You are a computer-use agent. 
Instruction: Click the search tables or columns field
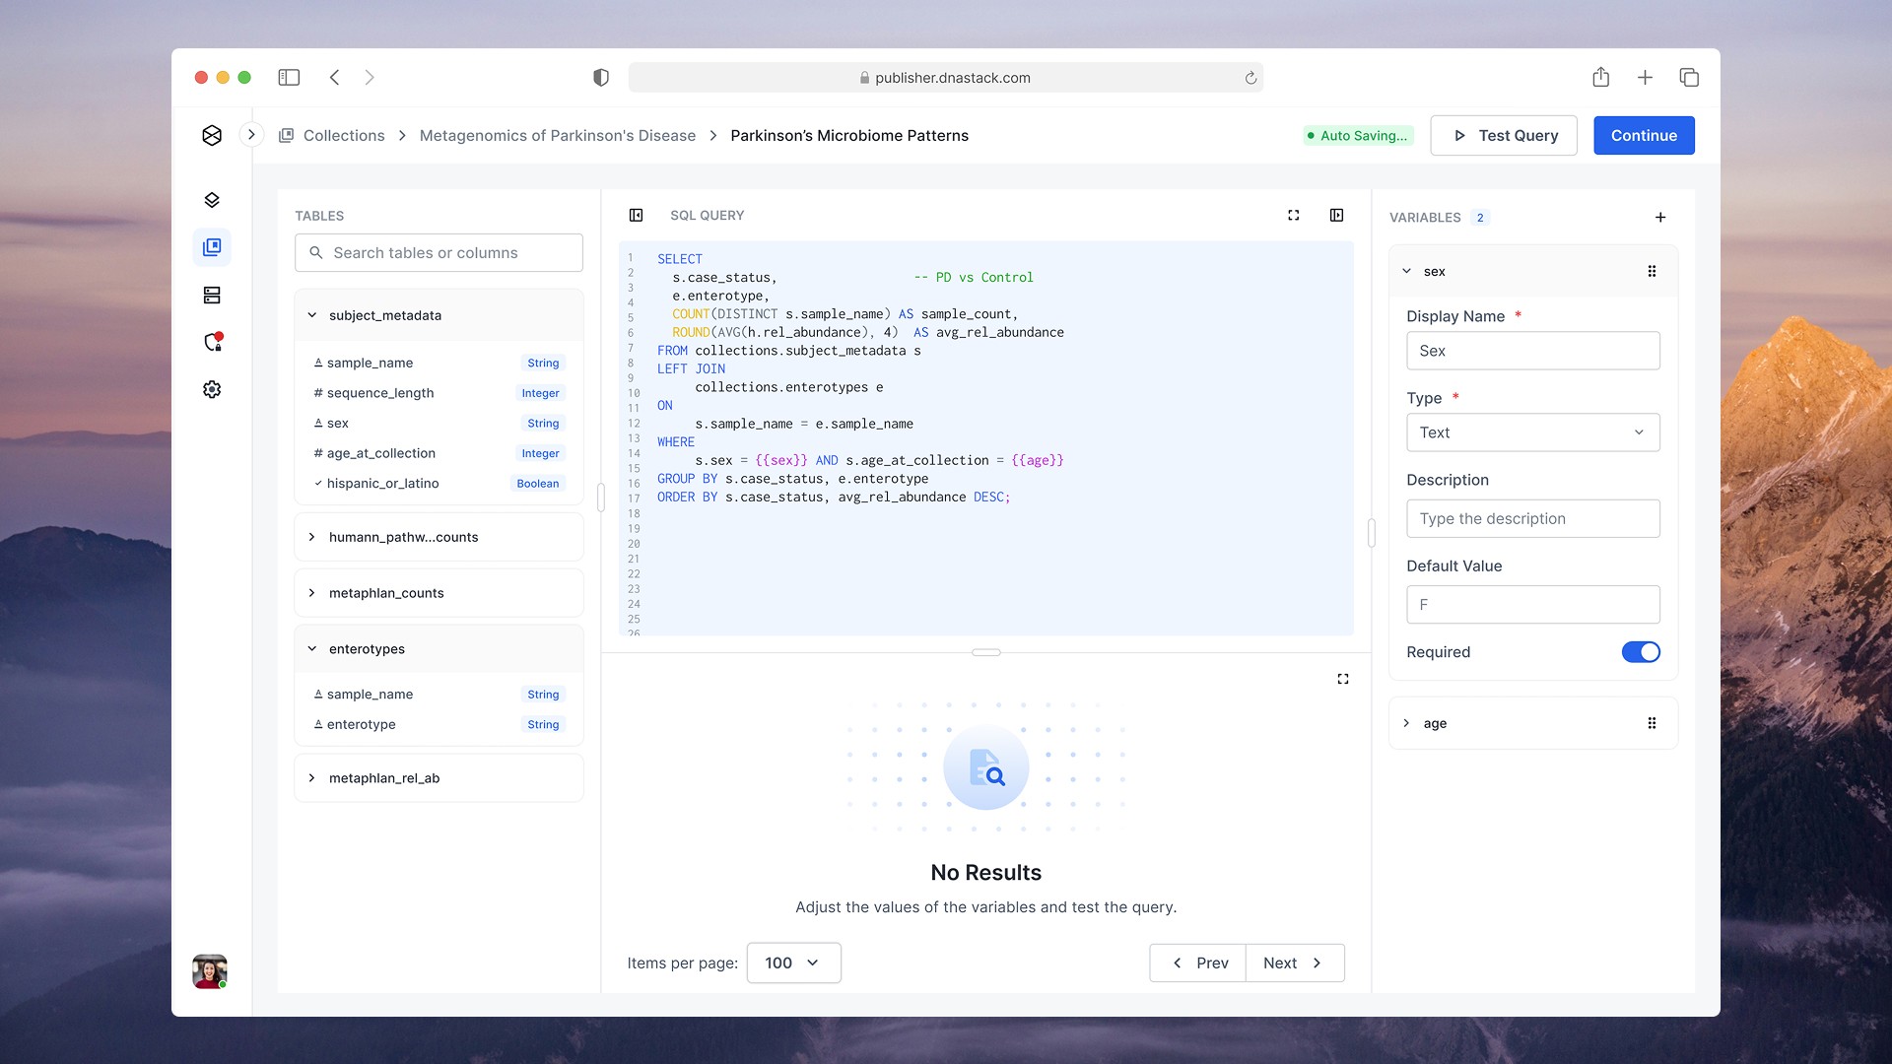439,253
